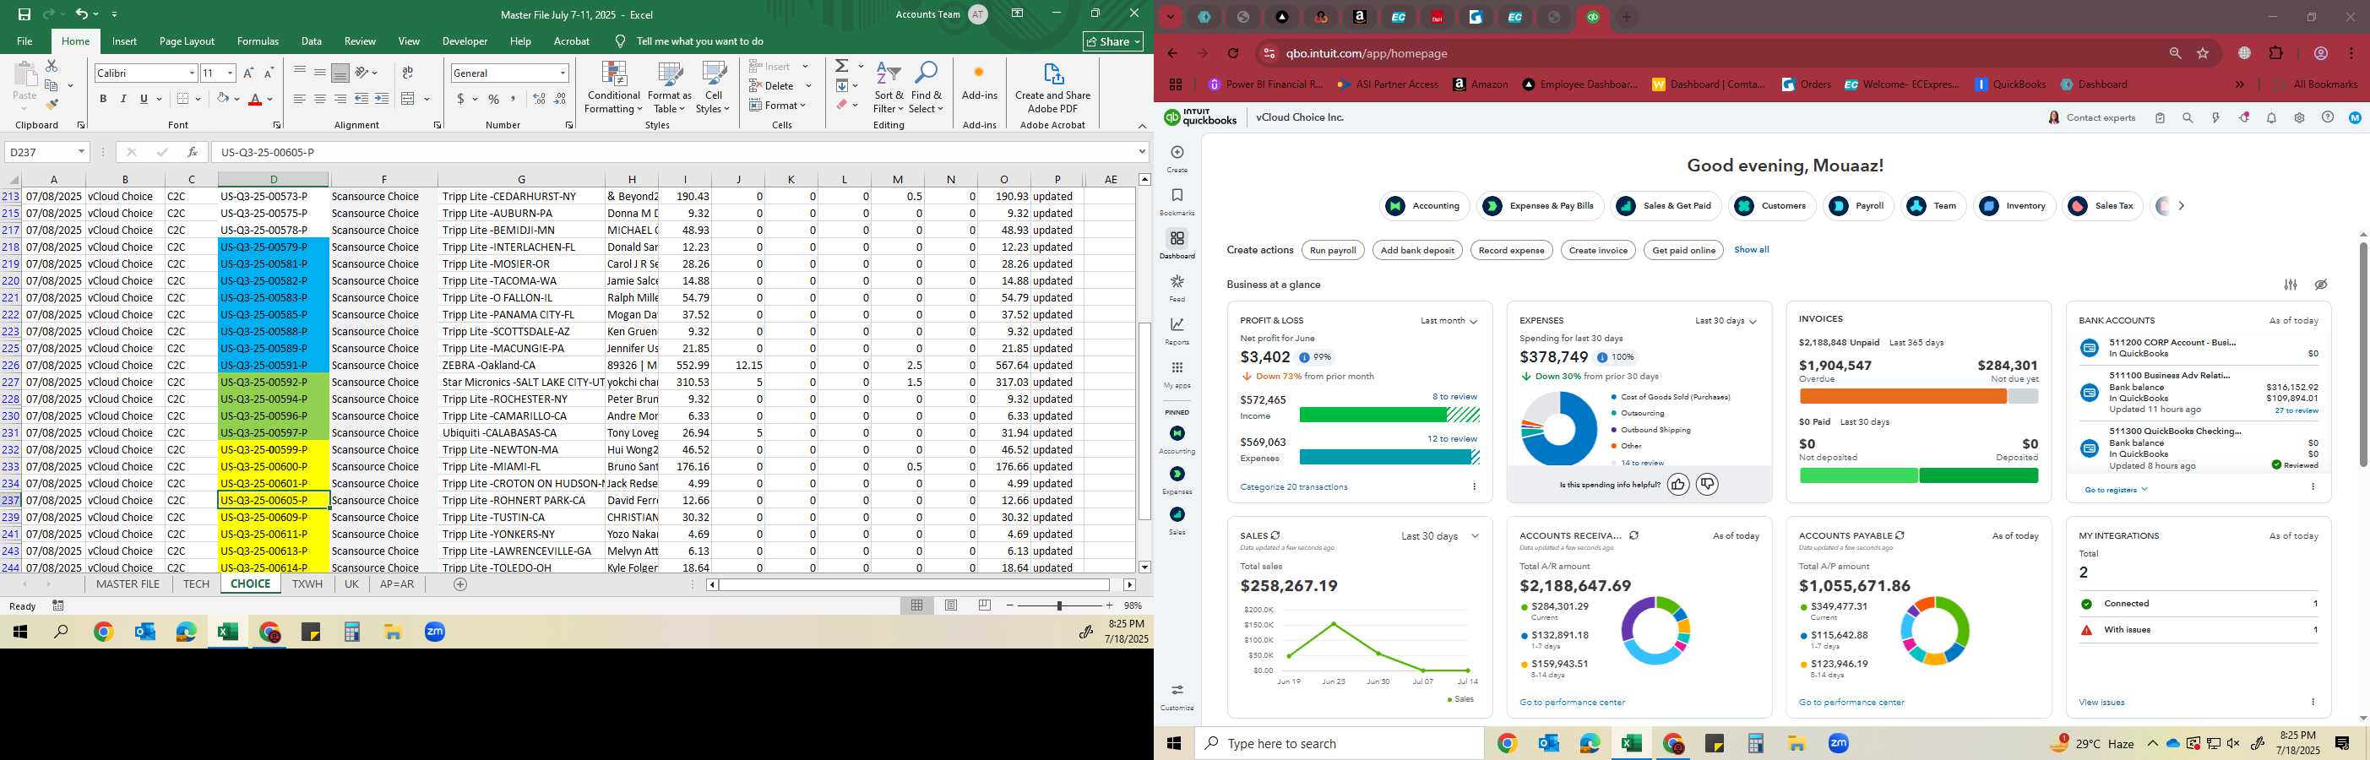Viewport: 2370px width, 760px height.
Task: Click Run payroll button in QuickBooks
Action: (1333, 250)
